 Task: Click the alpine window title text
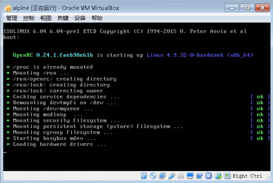point(66,8)
